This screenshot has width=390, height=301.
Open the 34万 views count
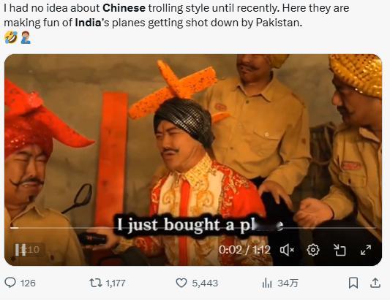click(x=288, y=283)
